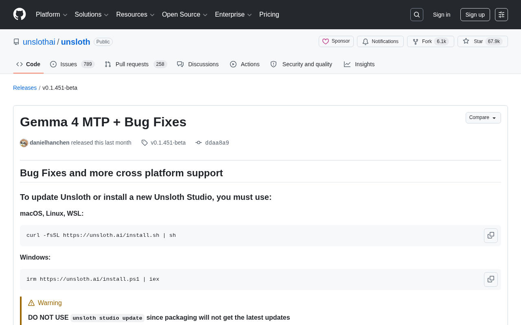Open the Pull requests tab
Screen dimensions: 521x325
(x=136, y=64)
